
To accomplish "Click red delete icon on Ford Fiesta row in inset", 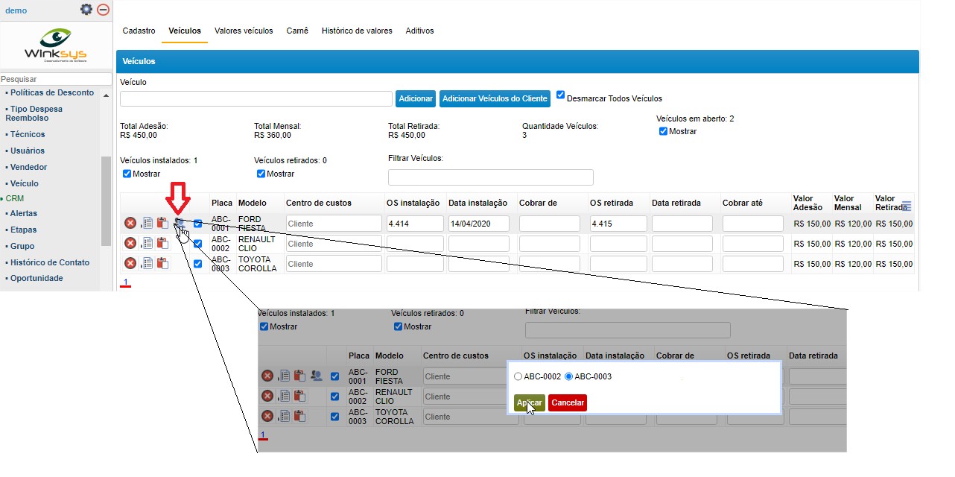I will pos(267,376).
